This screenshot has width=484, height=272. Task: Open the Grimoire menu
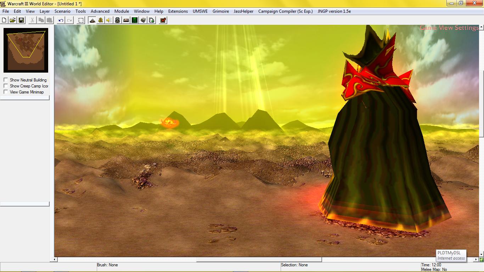(x=221, y=11)
